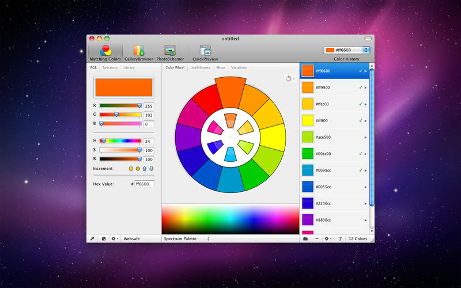Viewport: 461px width, 288px height.
Task: Click the blue up arrow beside Increment
Action: [x=145, y=169]
